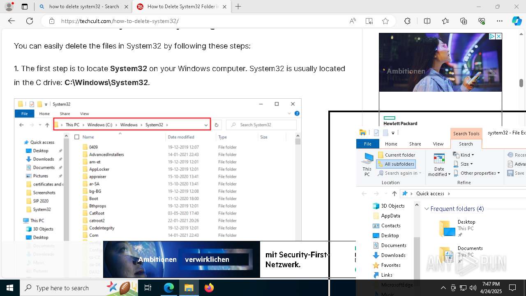Switch to Home ribbon tab in Explorer
This screenshot has width=526, height=296.
(x=391, y=144)
